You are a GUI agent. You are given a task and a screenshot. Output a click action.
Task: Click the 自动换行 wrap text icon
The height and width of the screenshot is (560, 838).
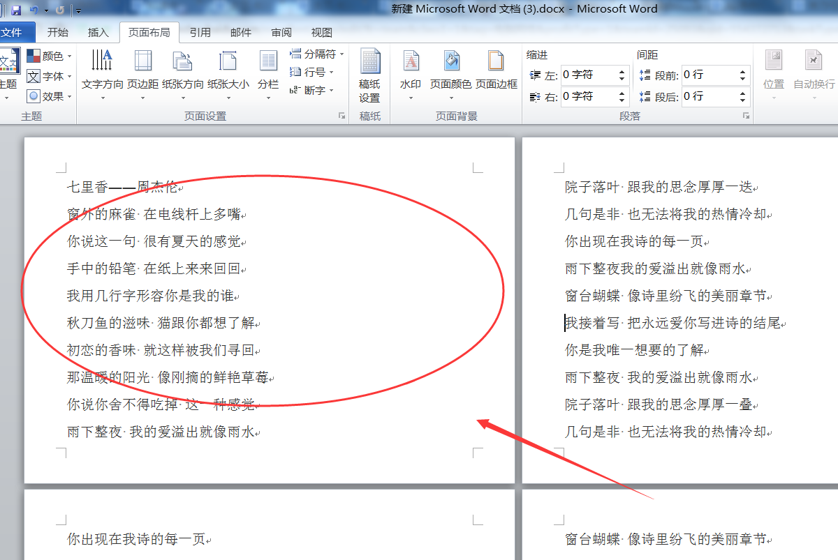814,61
